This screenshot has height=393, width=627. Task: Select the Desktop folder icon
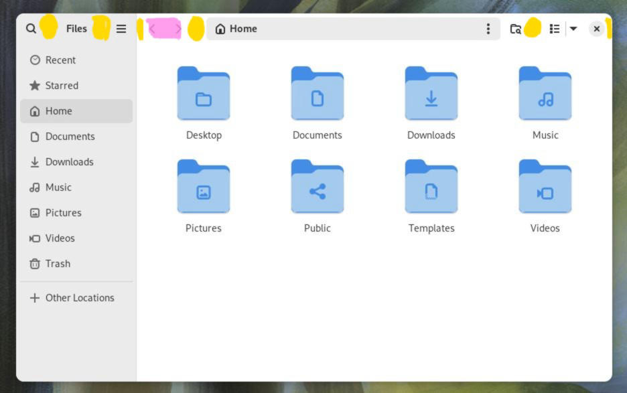click(x=204, y=94)
